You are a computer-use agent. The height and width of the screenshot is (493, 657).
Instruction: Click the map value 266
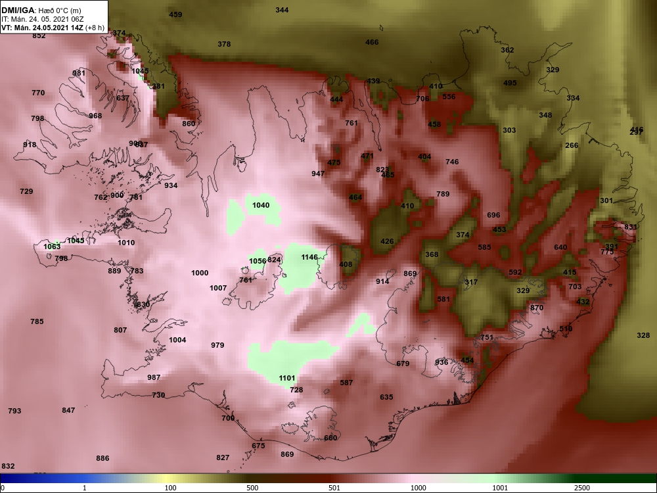click(572, 145)
